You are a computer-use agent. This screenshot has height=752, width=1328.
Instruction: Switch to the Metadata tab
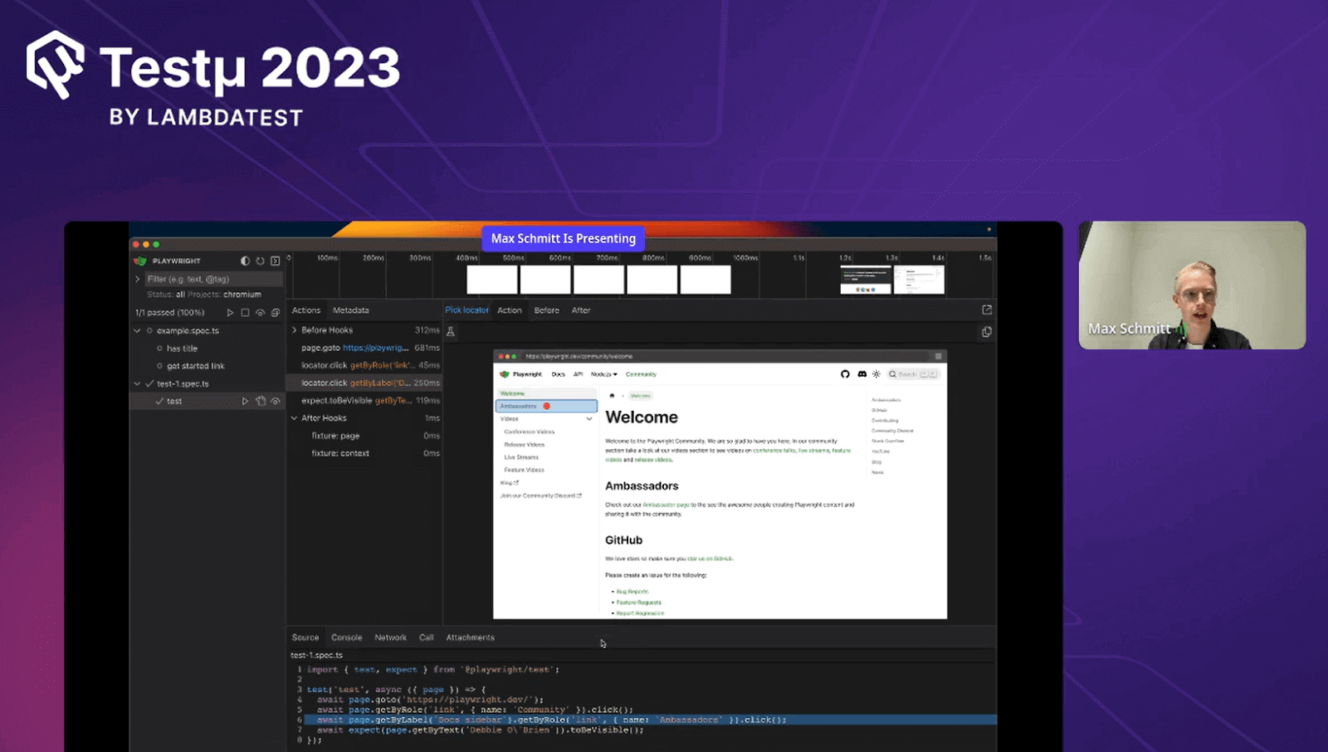pos(351,310)
